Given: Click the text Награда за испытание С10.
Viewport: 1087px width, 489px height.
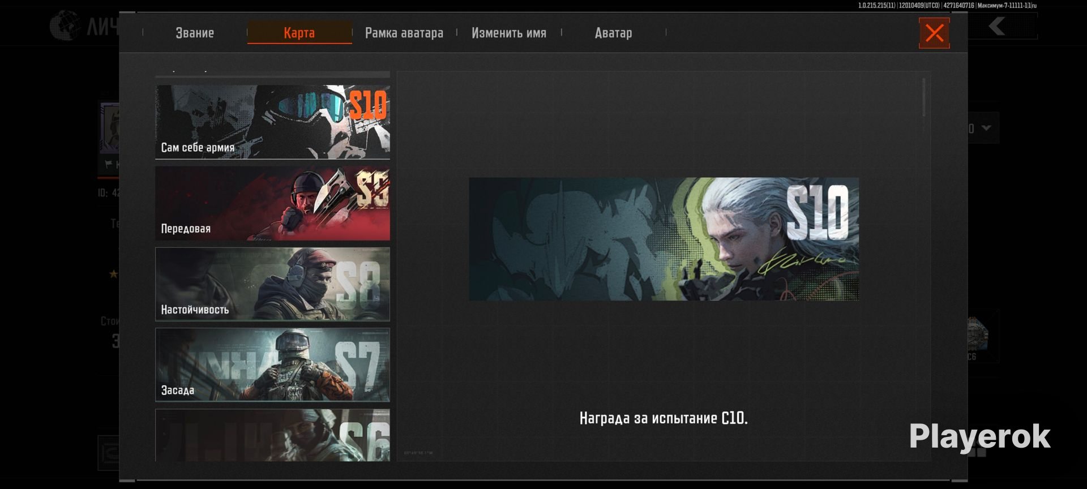Looking at the screenshot, I should pyautogui.click(x=664, y=418).
